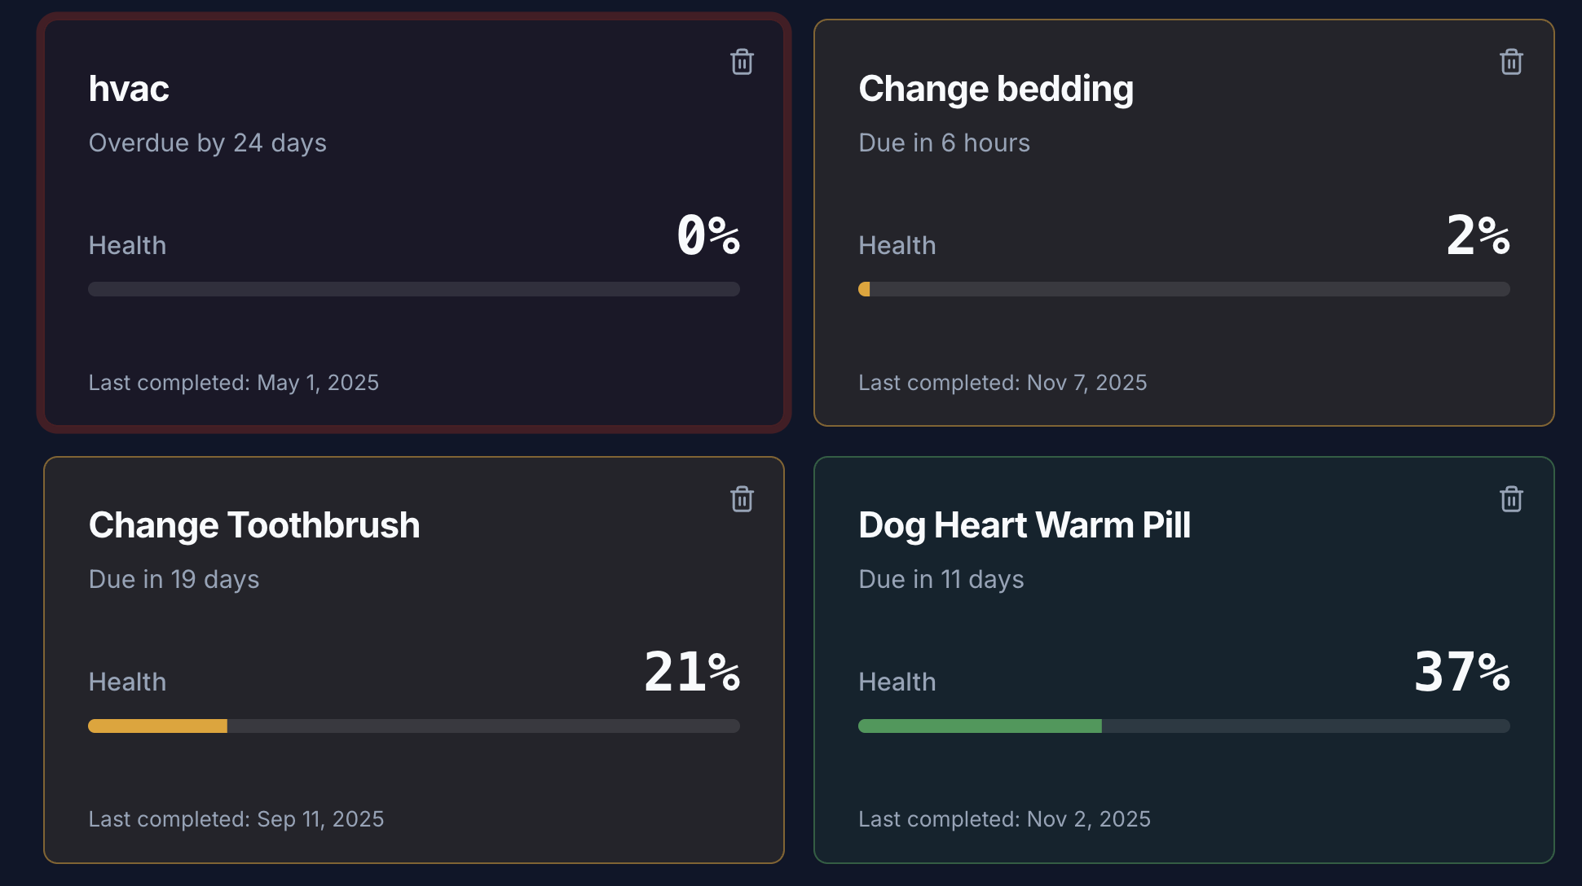Click the Due in 6 hours label
Screen dimensions: 1582x886
click(944, 143)
